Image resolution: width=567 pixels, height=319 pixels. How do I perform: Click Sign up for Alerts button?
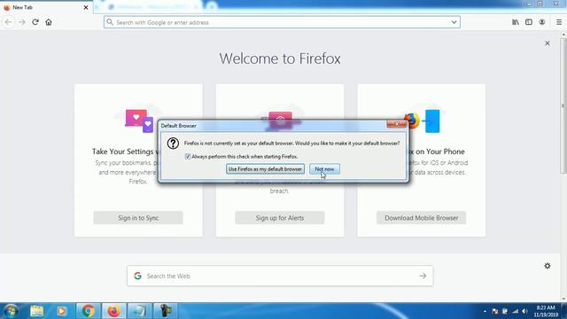tap(280, 218)
